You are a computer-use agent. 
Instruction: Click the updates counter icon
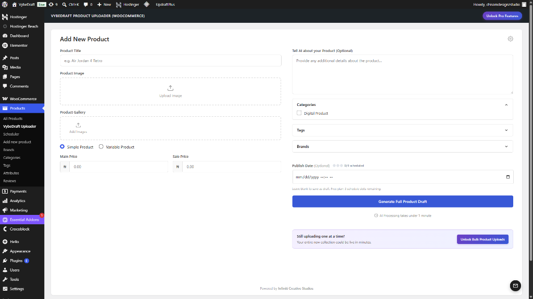pyautogui.click(x=51, y=4)
